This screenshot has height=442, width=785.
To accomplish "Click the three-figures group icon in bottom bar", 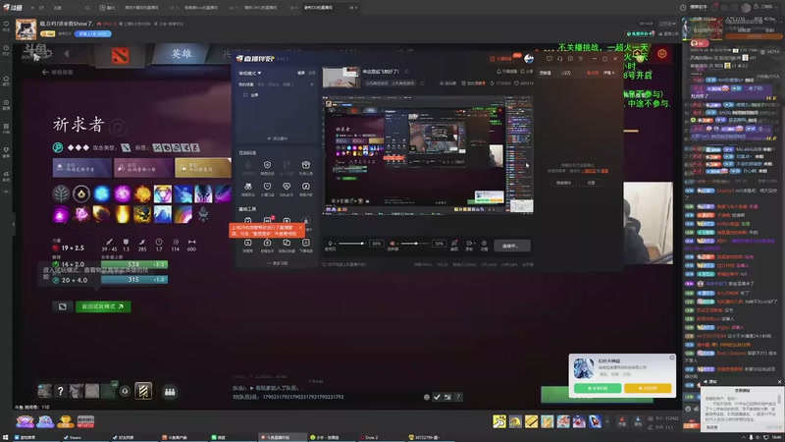I will coord(170,391).
